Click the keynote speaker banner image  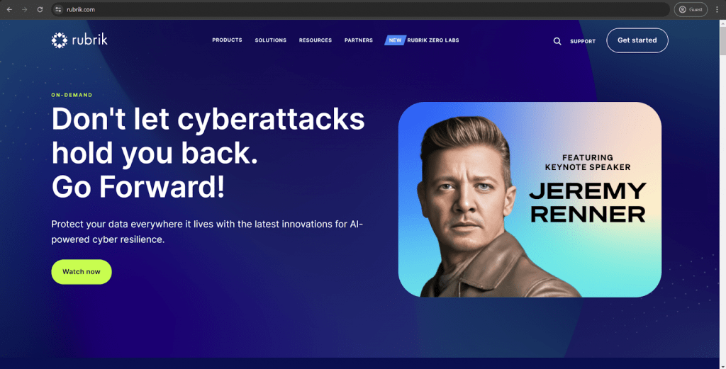tap(530, 199)
